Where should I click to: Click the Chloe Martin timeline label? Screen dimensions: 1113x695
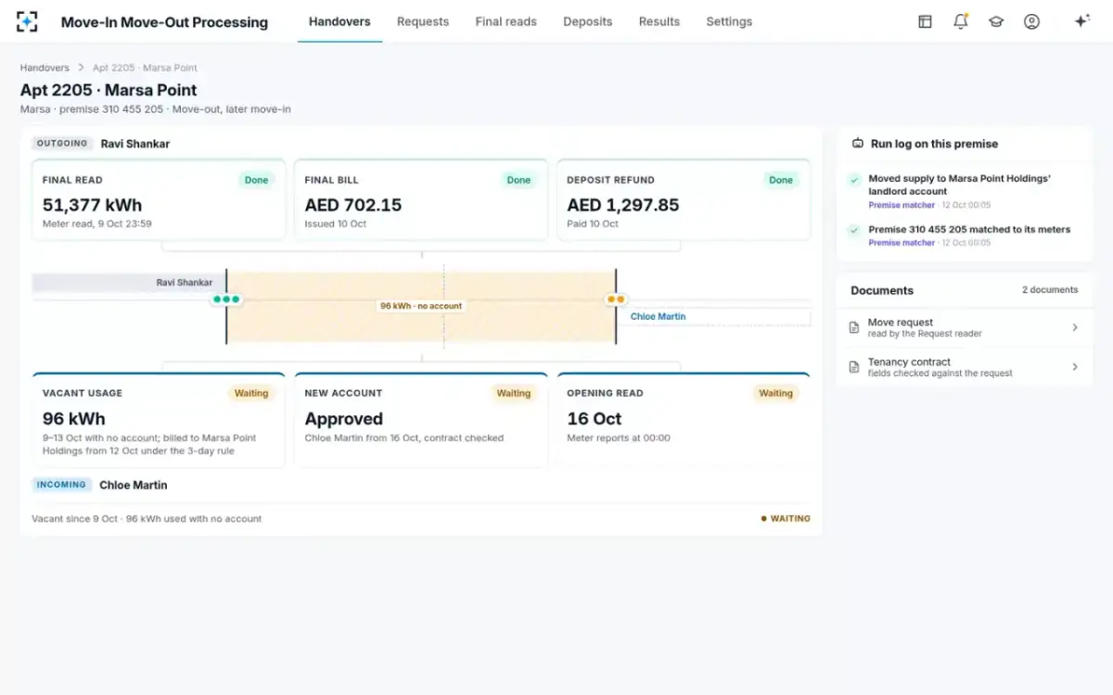pyautogui.click(x=658, y=317)
